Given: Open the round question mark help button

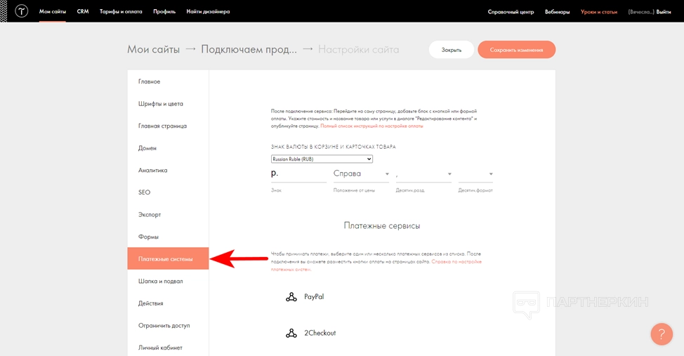Looking at the screenshot, I should pyautogui.click(x=662, y=334).
